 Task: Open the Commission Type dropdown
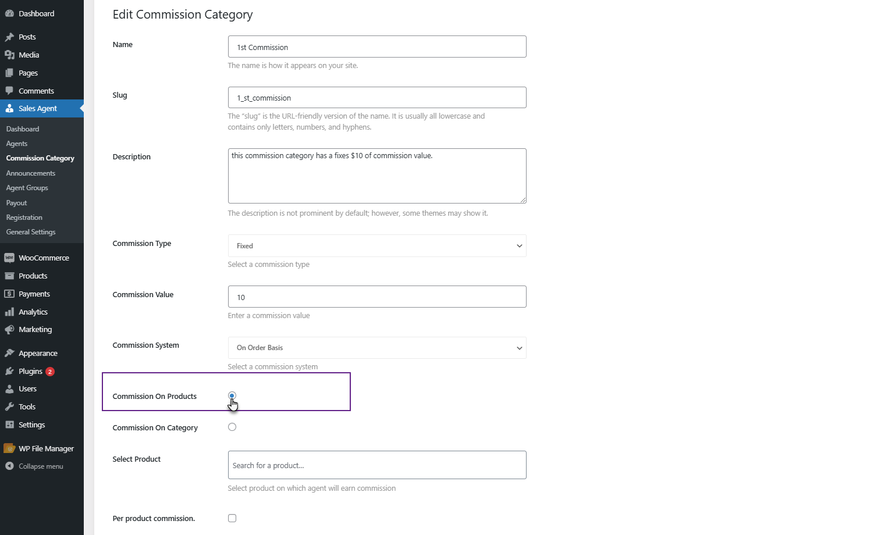(x=377, y=245)
